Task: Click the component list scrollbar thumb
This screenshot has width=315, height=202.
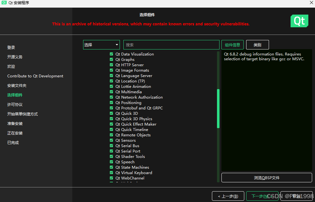Action: coord(218,108)
